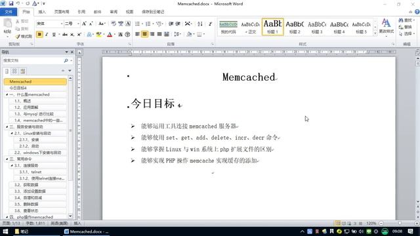Click the Text Effects icon
The height and width of the screenshot is (236, 420).
pyautogui.click(x=89, y=34)
